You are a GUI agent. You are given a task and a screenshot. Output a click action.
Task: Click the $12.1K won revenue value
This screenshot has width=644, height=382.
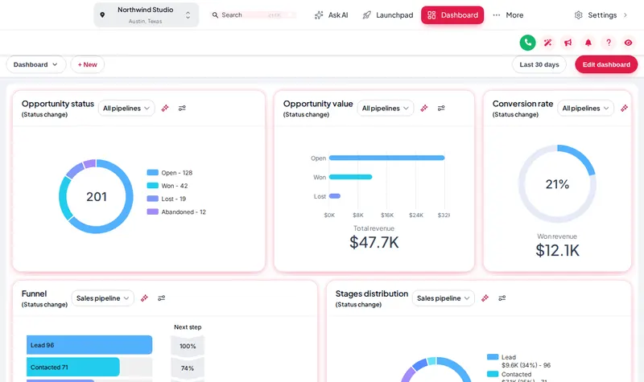pos(557,250)
